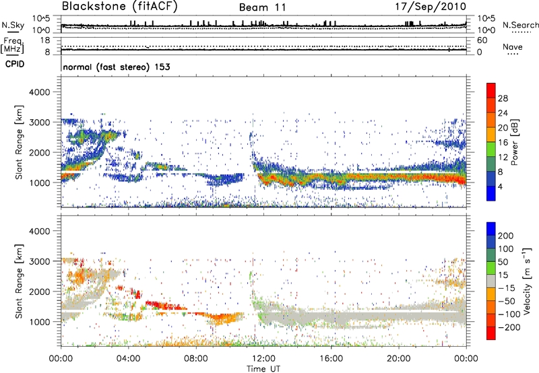Click the 'N.Search' legend label
The image size is (539, 373).
click(x=520, y=25)
